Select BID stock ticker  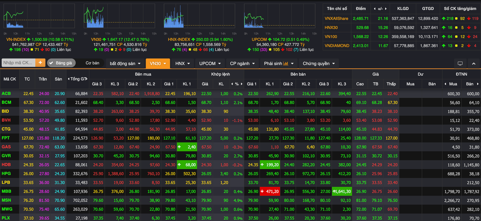6,111
